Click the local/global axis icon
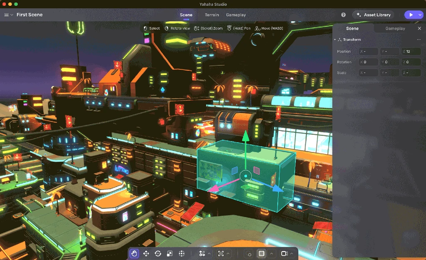426x260 pixels. (x=202, y=253)
